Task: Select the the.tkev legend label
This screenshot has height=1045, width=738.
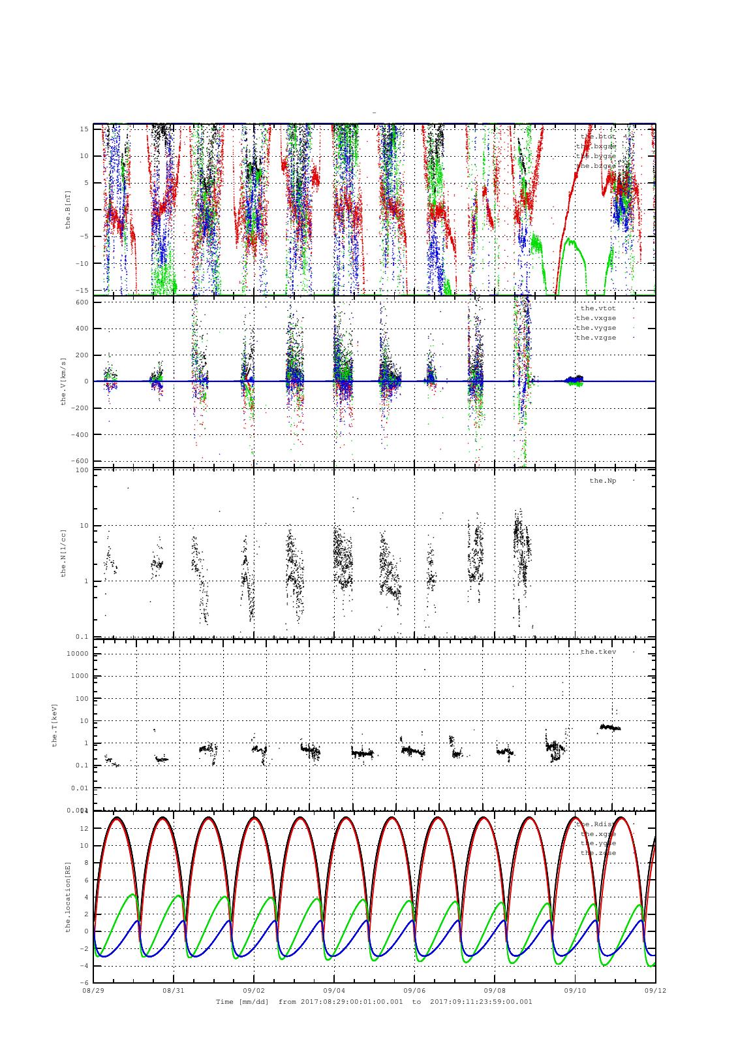Action: point(598,652)
